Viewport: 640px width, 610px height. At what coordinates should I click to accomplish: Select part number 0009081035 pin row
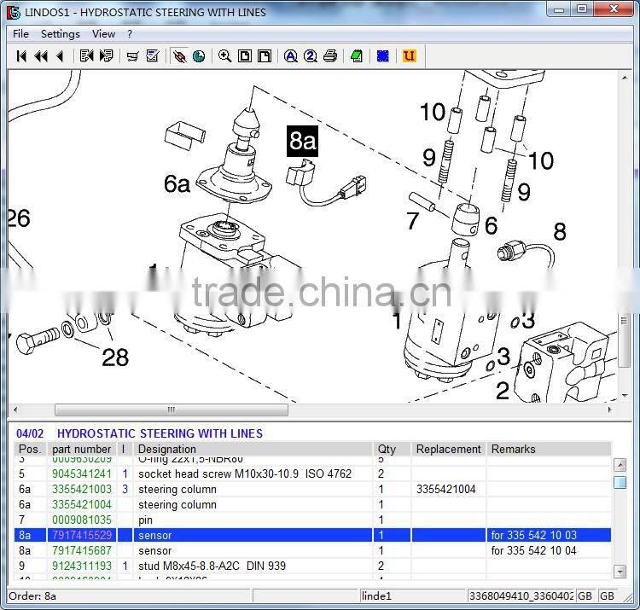[82, 520]
